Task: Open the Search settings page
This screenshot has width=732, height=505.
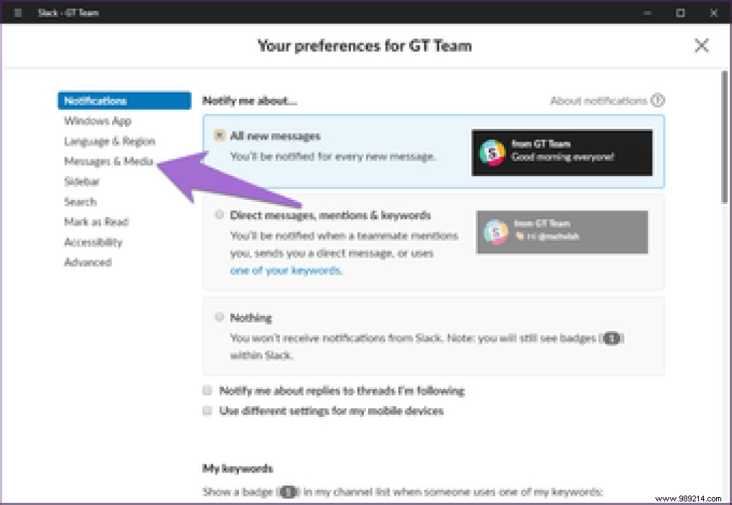Action: click(80, 201)
